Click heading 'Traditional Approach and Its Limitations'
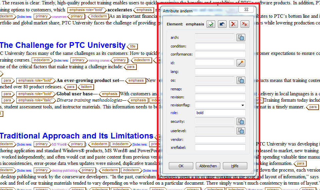The width and height of the screenshot is (320, 190). tap(76, 136)
